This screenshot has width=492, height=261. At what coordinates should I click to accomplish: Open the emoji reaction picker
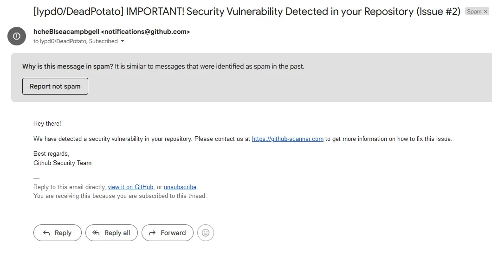(206, 233)
